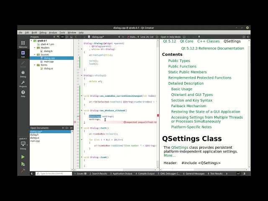Click the Open in Help Mode button
The height and width of the screenshot is (201, 268).
pyautogui.click(x=170, y=37)
